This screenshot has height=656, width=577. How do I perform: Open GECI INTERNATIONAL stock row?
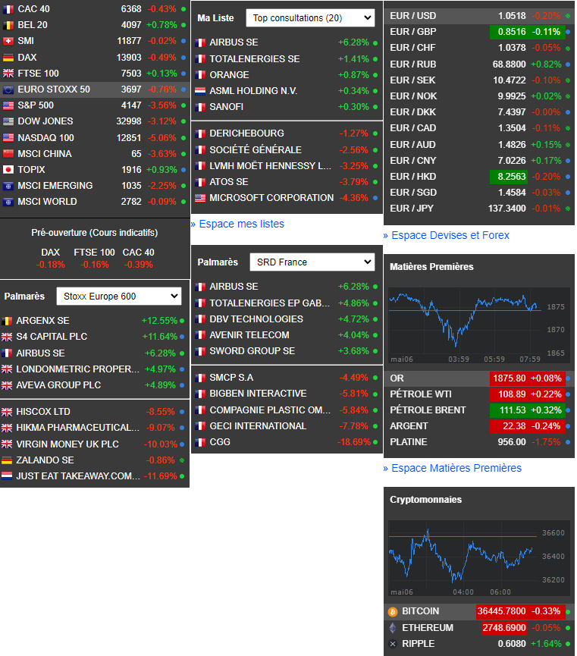287,426
